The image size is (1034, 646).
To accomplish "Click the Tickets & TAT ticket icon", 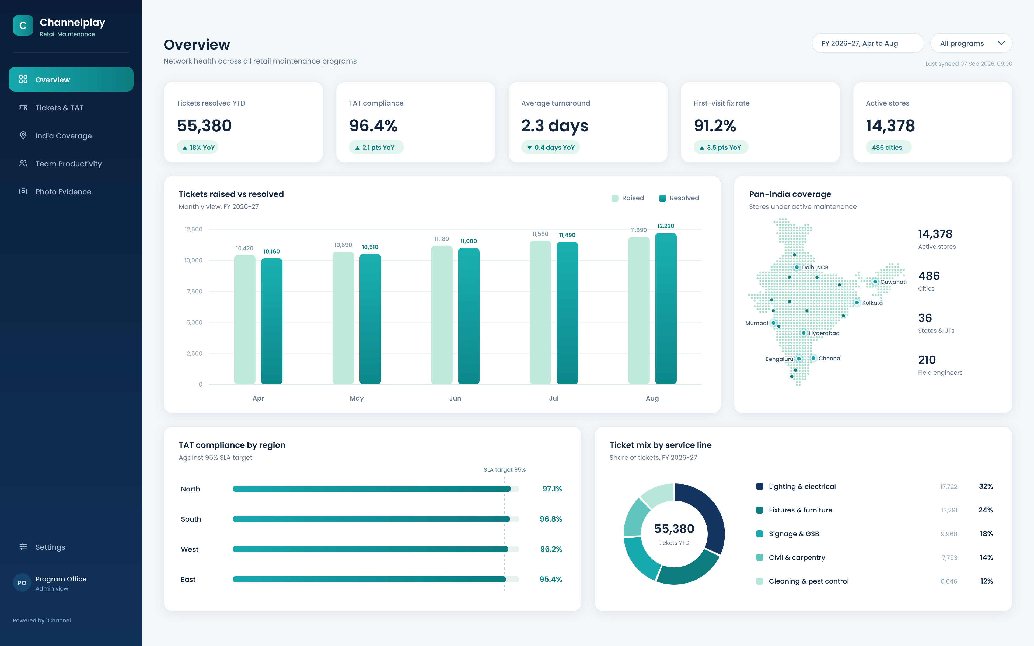I will point(23,107).
